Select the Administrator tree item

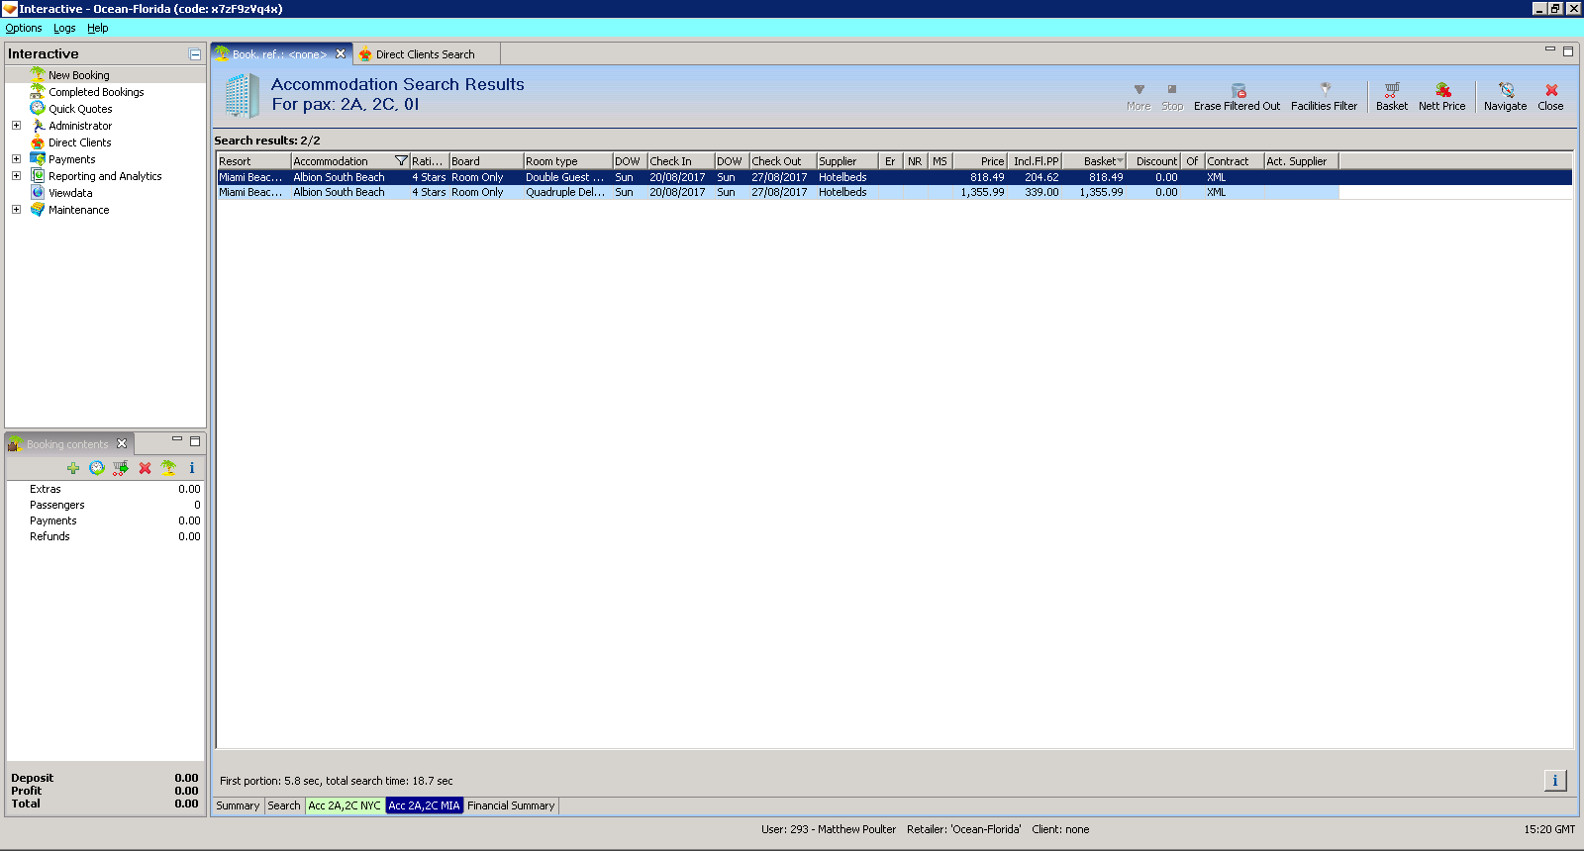click(x=80, y=126)
